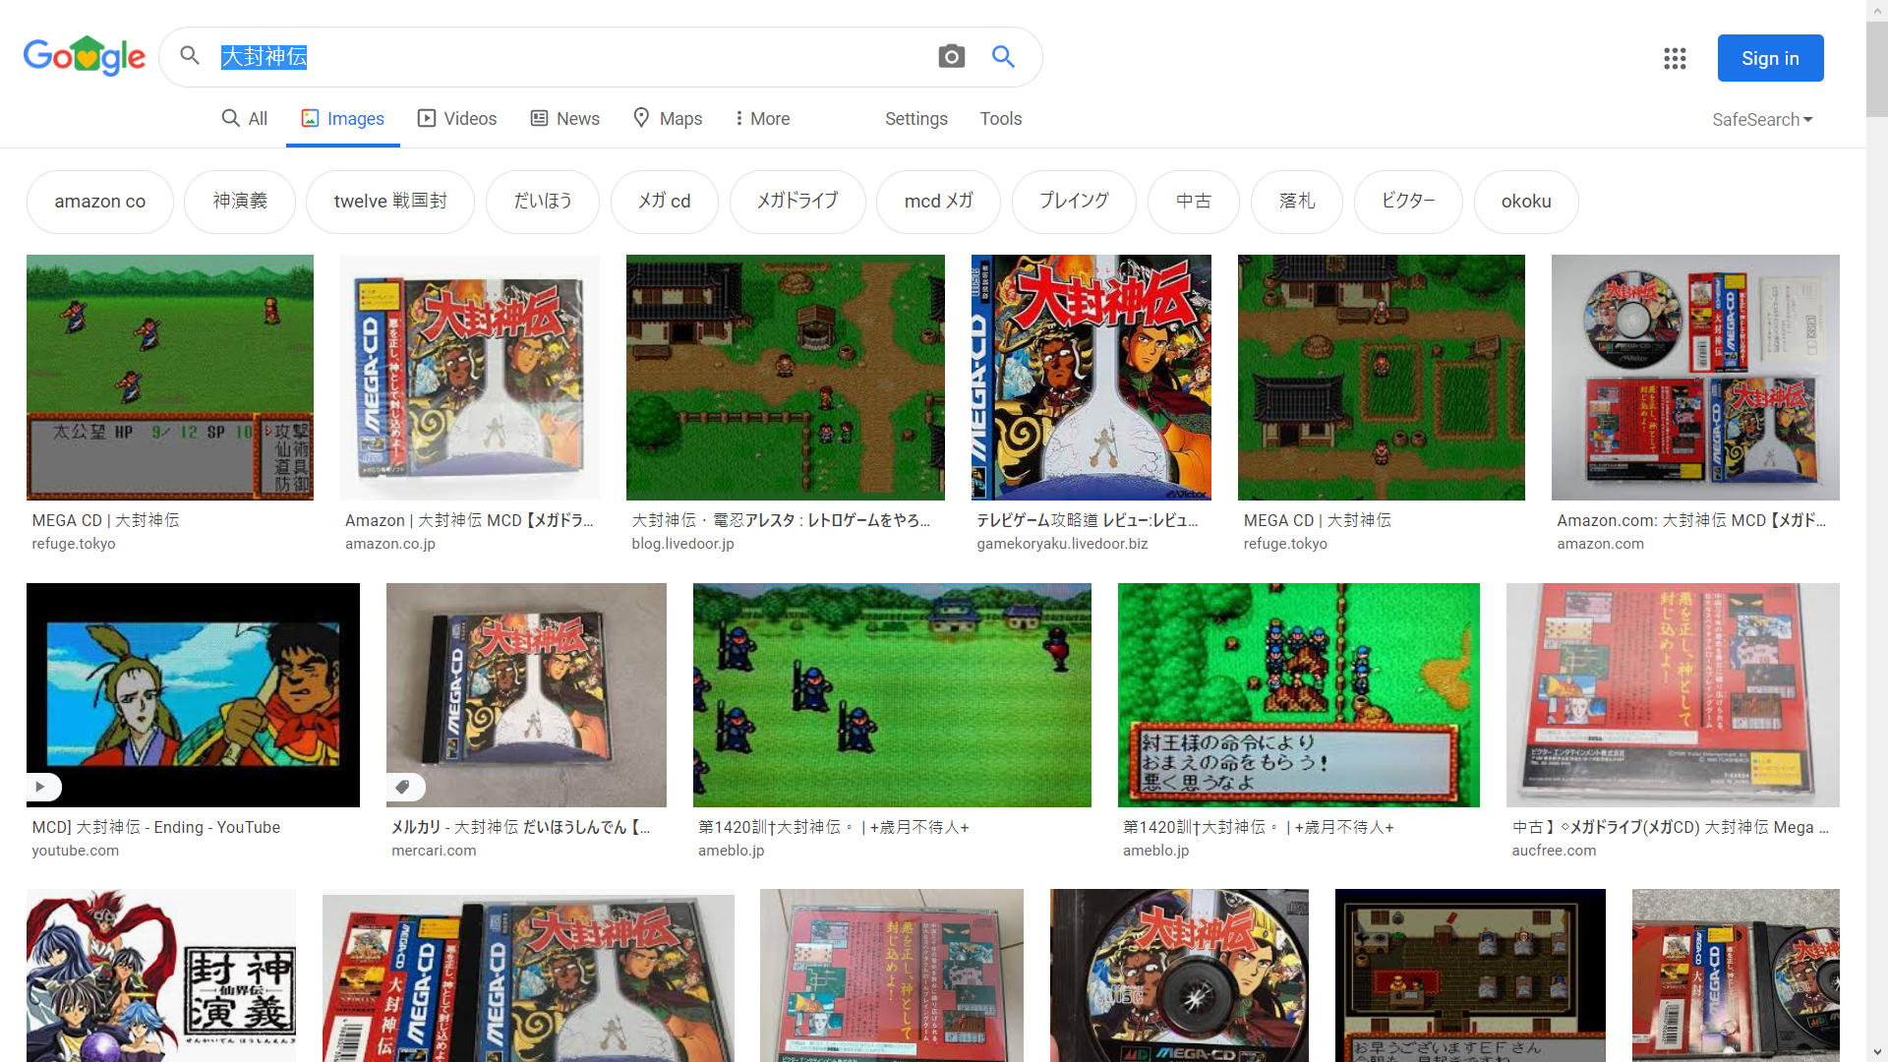Open blog.livedoor.jp village screenshot thumbnail
Viewport: 1888px width, 1062px height.
point(786,378)
